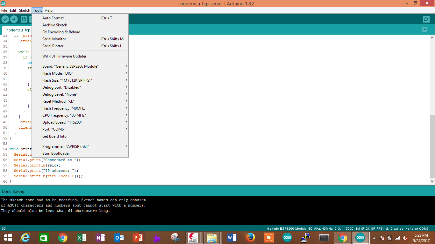
Task: Click the "Done Saving." status message
Action: click(13, 192)
